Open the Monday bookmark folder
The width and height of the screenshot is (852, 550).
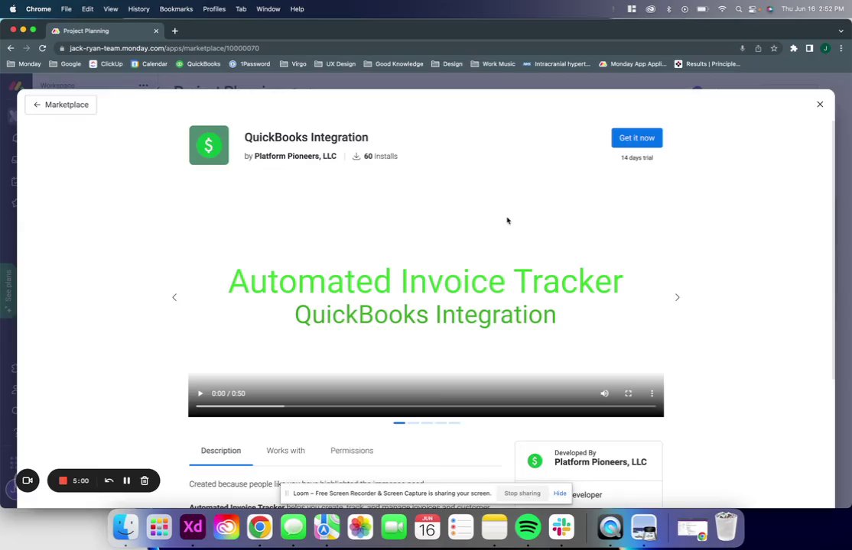click(x=24, y=64)
